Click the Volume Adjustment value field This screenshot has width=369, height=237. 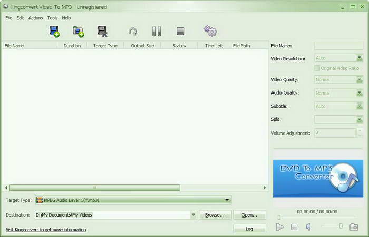[x=335, y=133]
